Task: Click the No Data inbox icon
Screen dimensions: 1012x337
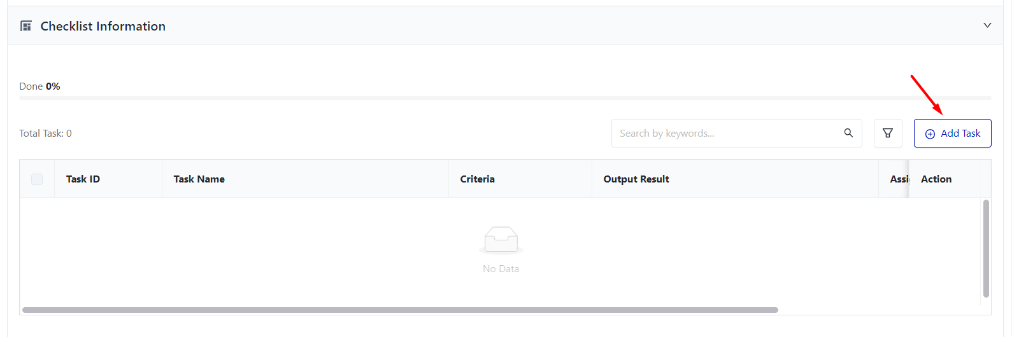Action: pyautogui.click(x=501, y=240)
